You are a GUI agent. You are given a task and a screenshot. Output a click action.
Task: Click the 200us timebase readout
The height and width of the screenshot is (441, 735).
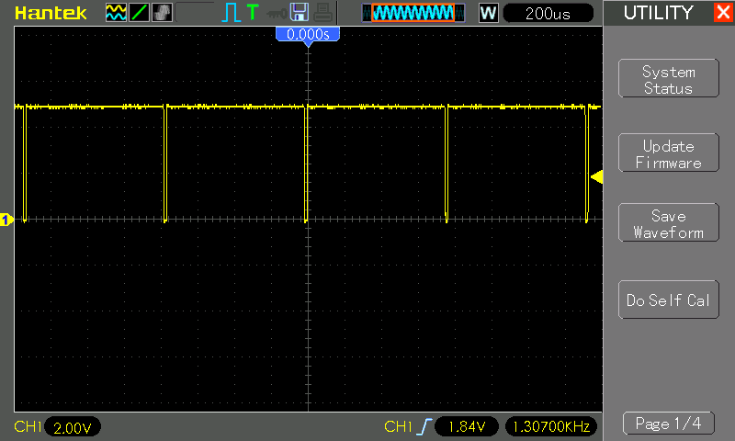[x=548, y=14]
